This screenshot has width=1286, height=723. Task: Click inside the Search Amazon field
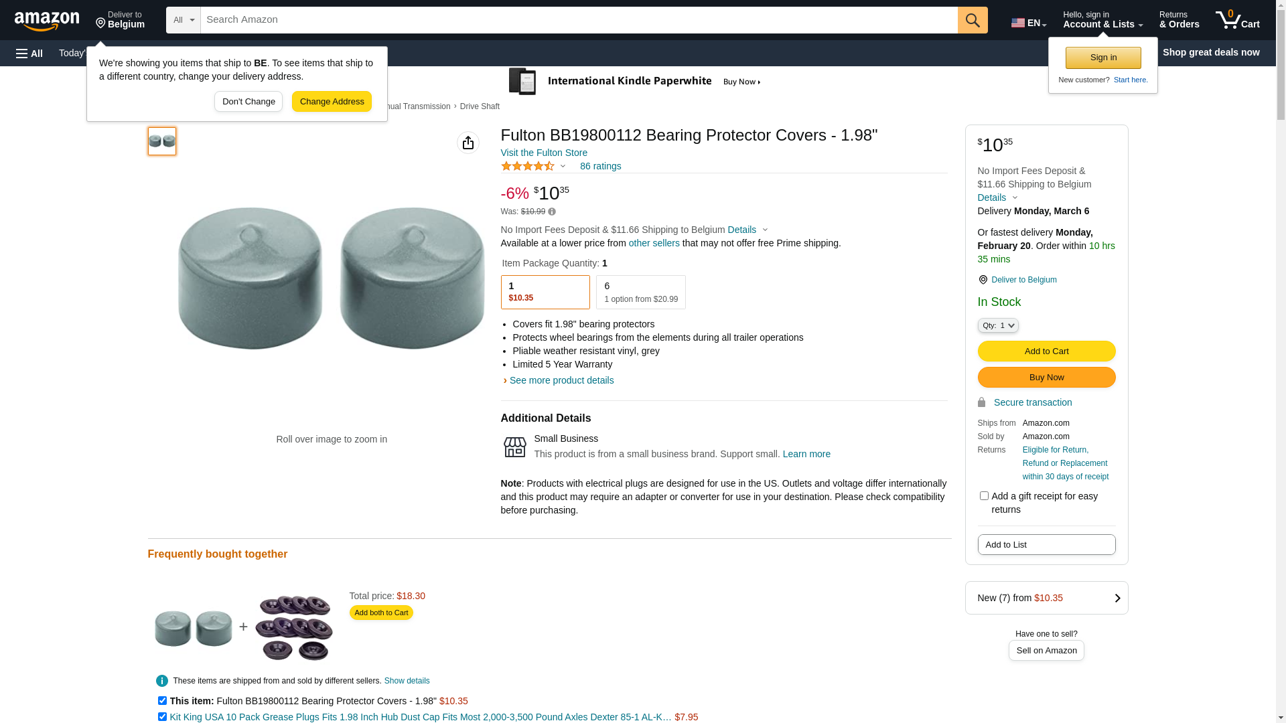(x=579, y=20)
